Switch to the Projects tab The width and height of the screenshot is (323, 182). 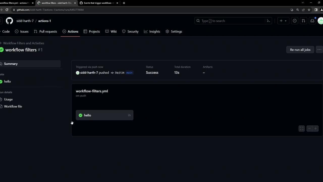pyautogui.click(x=92, y=31)
